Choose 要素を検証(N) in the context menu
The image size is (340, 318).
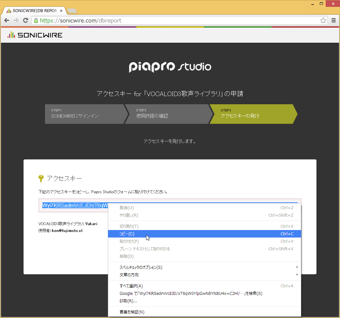coord(204,312)
